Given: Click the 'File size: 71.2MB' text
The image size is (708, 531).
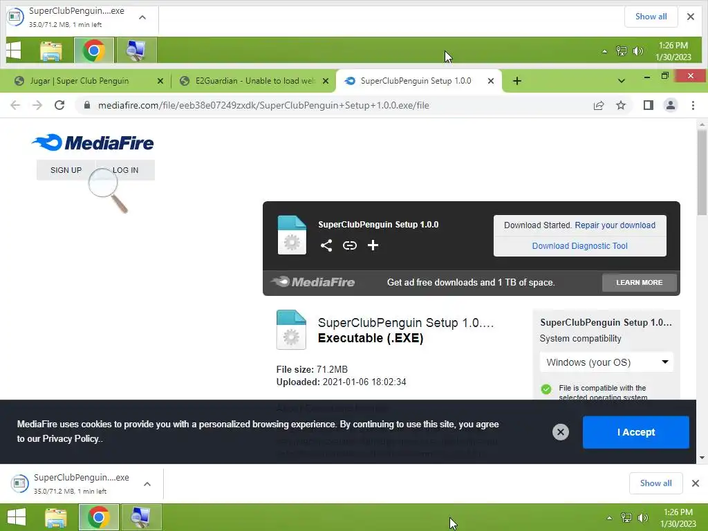Looking at the screenshot, I should (312, 369).
